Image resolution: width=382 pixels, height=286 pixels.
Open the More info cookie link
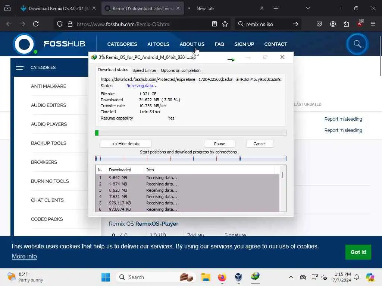pos(24,256)
